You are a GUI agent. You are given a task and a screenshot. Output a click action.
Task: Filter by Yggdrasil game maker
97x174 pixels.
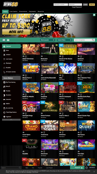point(11,117)
